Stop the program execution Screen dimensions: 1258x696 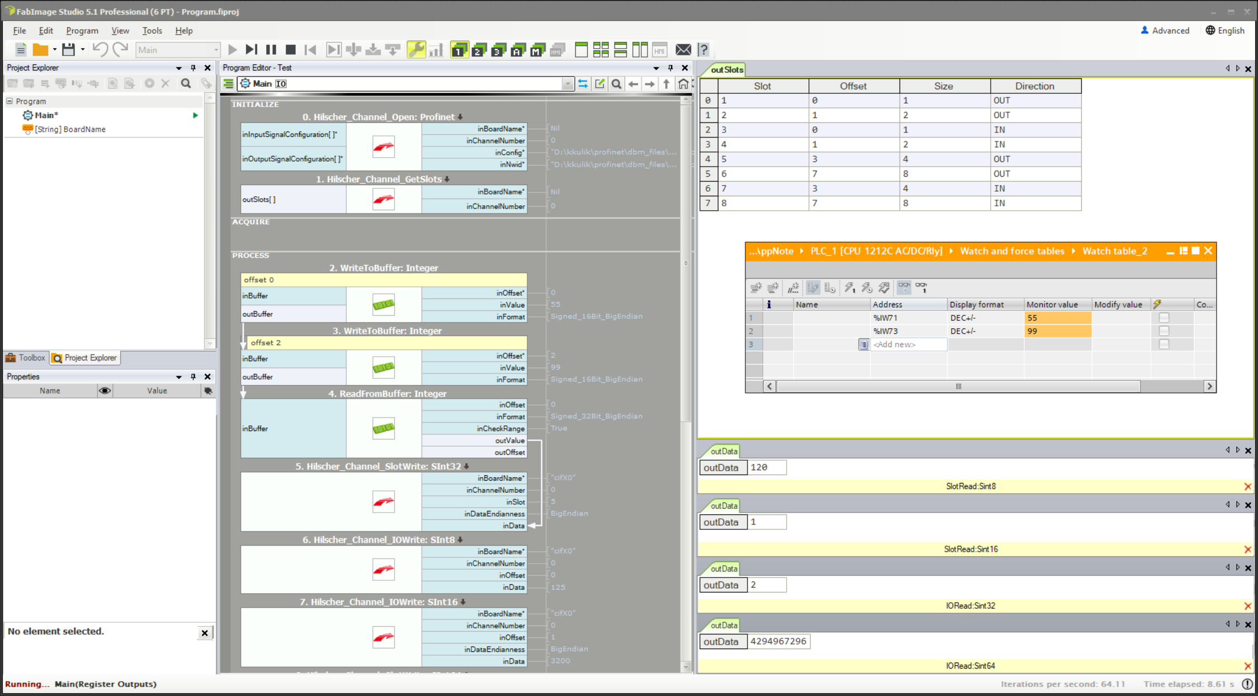[290, 50]
